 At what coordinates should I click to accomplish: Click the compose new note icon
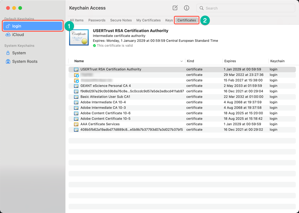[x=175, y=8]
